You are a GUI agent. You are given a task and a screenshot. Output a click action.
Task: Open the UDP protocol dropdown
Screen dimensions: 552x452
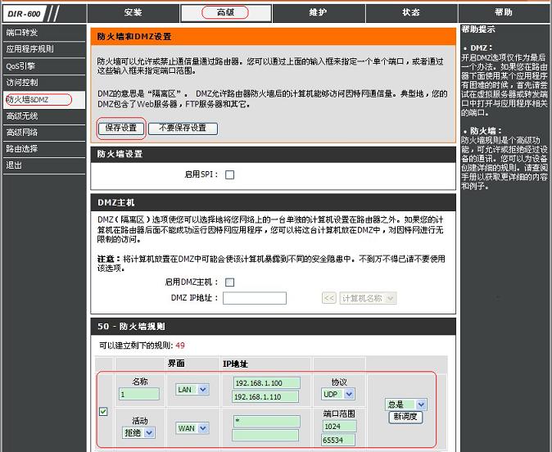click(337, 395)
